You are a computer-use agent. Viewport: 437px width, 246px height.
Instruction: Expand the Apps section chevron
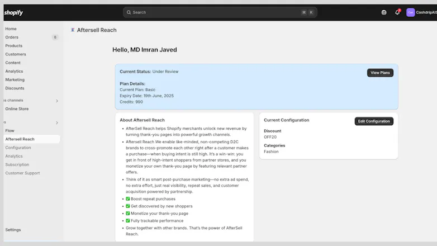tap(57, 122)
